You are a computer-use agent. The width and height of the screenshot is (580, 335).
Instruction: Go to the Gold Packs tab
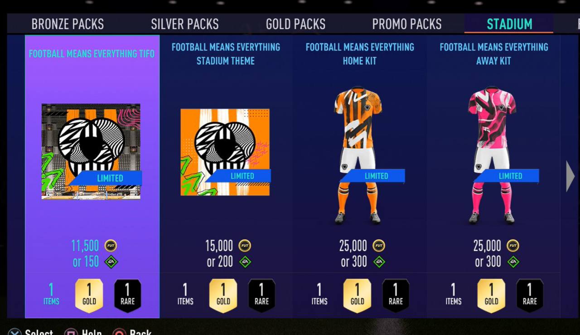pos(295,24)
